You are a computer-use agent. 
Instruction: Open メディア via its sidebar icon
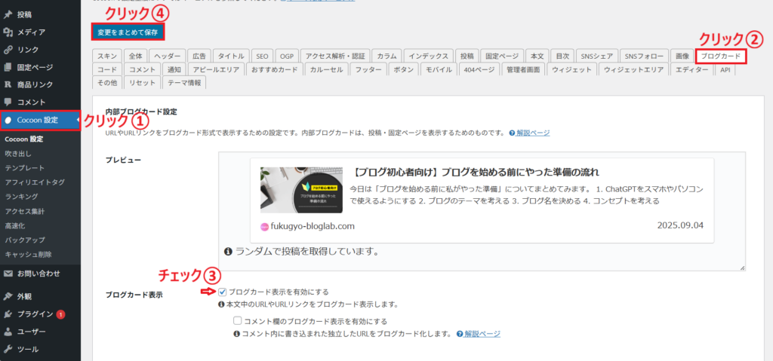8,32
